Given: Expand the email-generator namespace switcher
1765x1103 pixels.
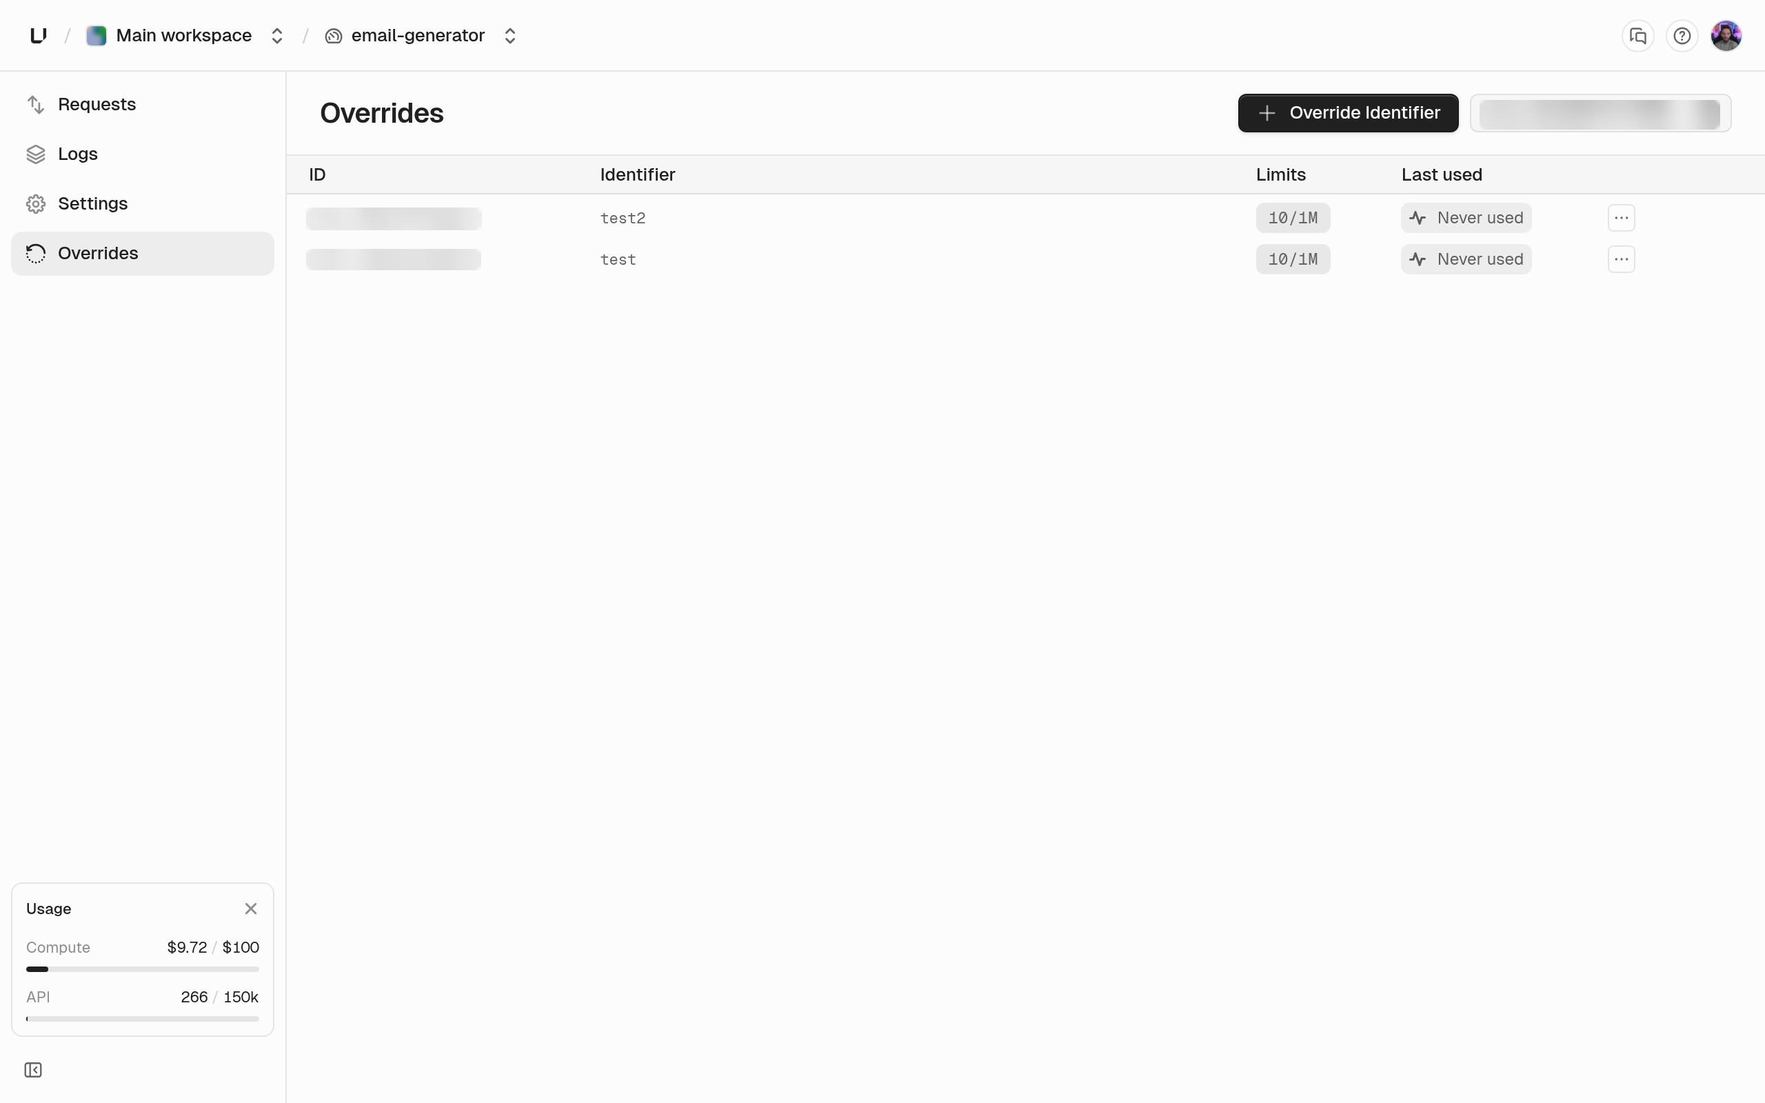Looking at the screenshot, I should [510, 36].
